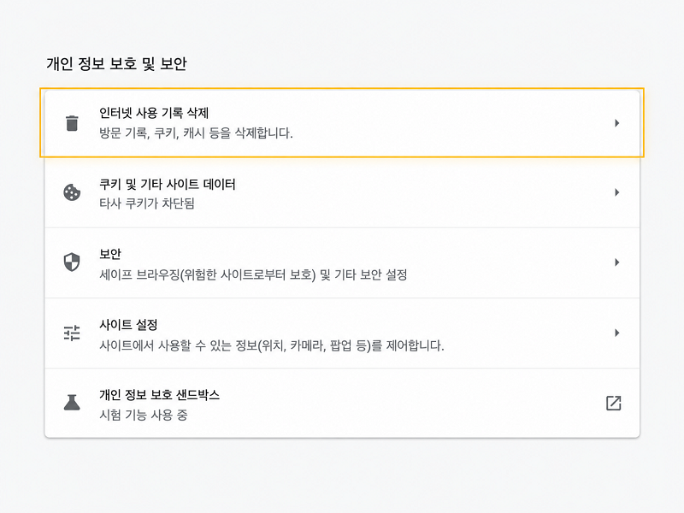Click the 세이프 브라우징 description text
Image resolution: width=684 pixels, height=513 pixels.
coord(253,274)
